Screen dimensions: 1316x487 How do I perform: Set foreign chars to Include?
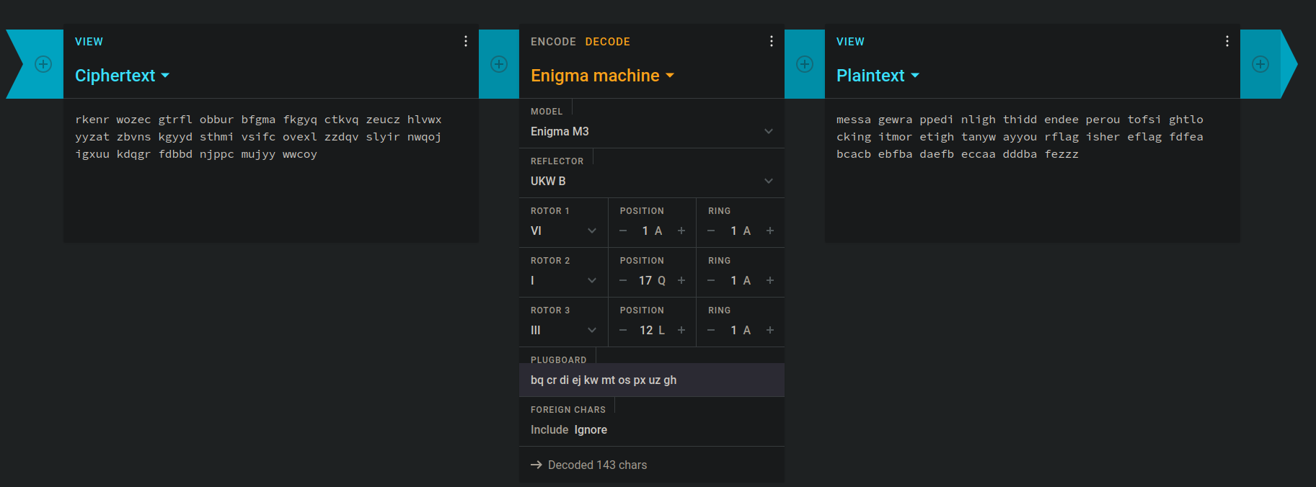[549, 429]
